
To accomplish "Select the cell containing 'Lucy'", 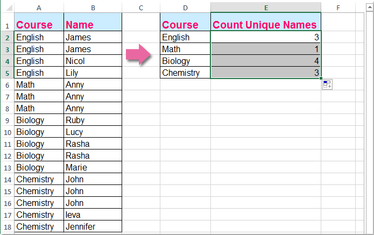I will 93,132.
